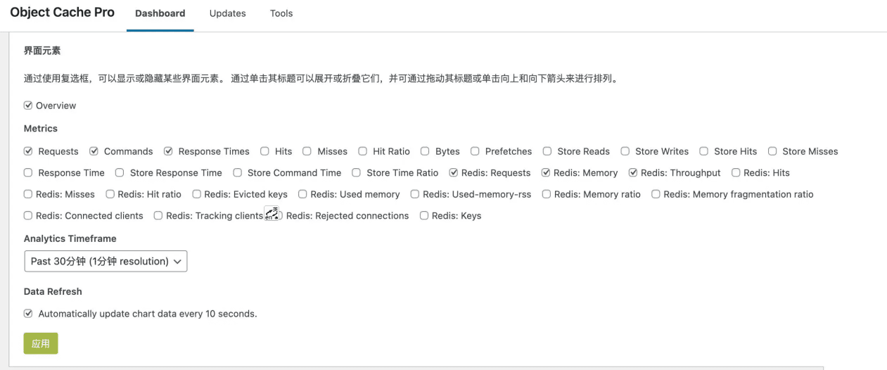Screen dimensions: 887x370
Task: Enable the Bytes metric checkbox
Action: pyautogui.click(x=425, y=151)
